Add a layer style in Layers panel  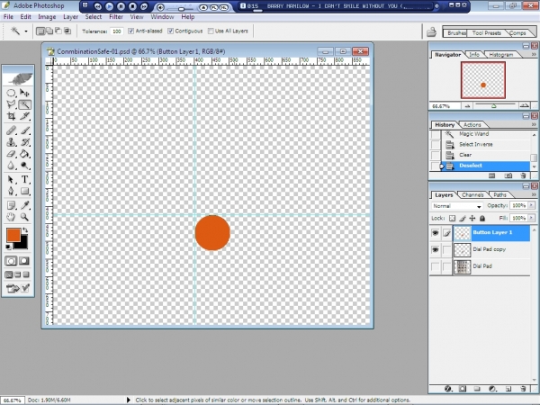447,389
